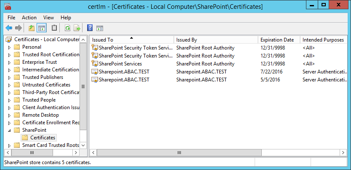This screenshot has height=170, width=351.
Task: Go up one level with folder-arrow icon
Action: tap(32, 28)
